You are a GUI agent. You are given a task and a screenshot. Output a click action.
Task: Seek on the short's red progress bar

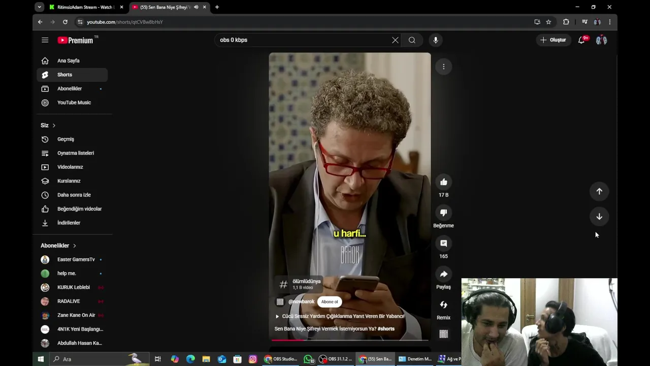(x=350, y=340)
